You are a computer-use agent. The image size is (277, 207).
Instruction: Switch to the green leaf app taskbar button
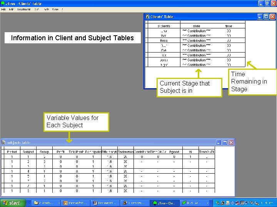(195, 203)
